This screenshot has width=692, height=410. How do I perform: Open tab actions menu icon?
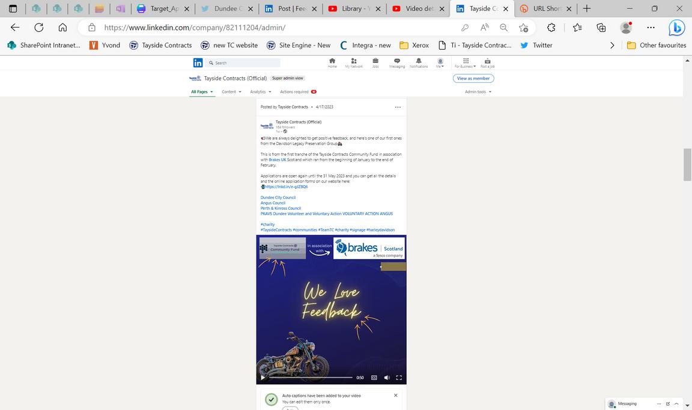click(13, 8)
